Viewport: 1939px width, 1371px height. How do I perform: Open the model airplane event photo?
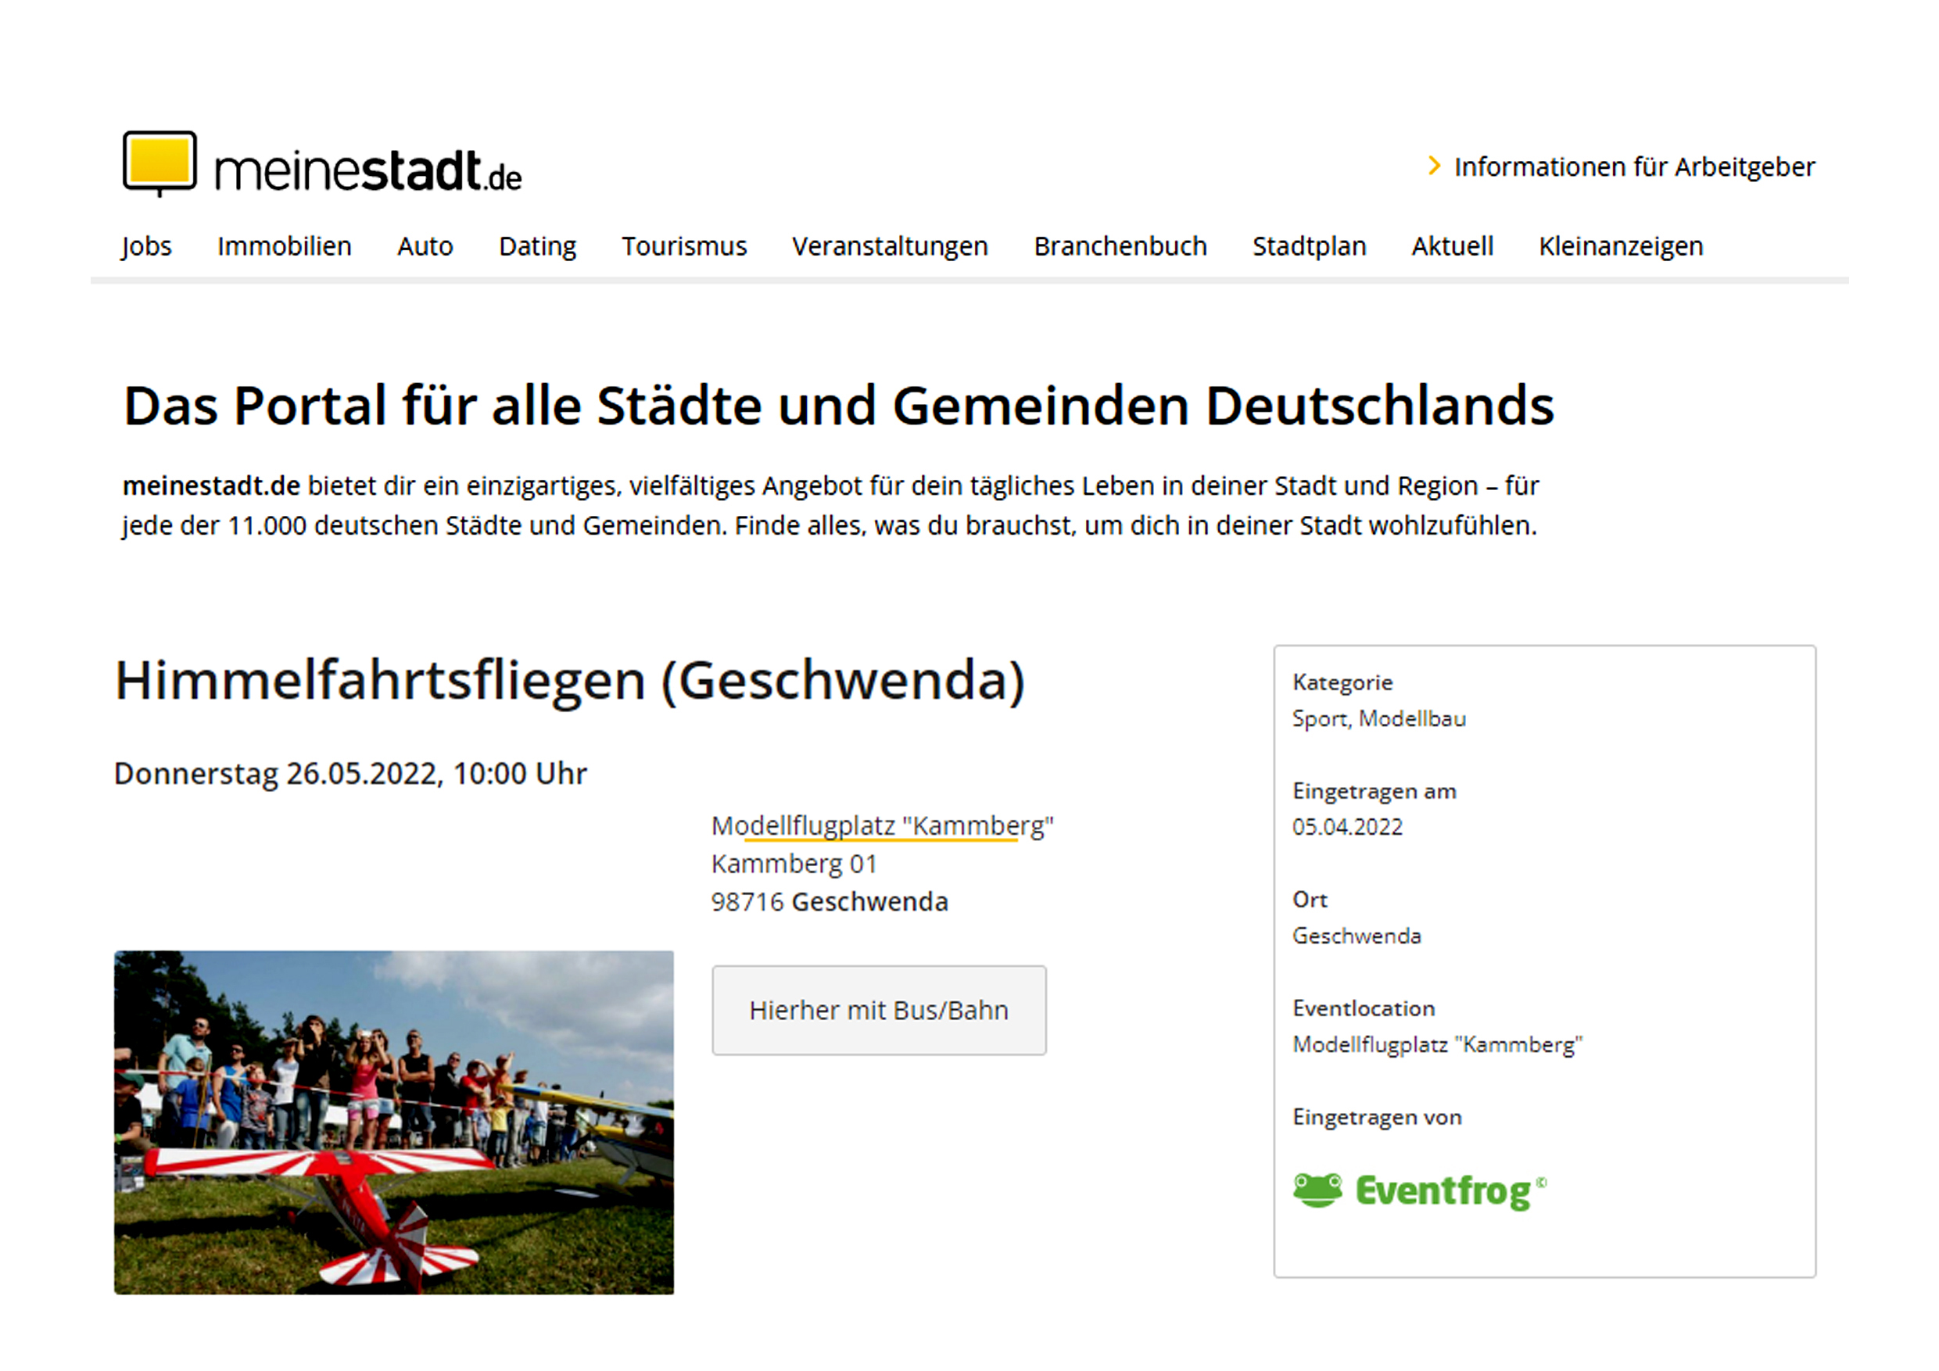tap(393, 1122)
